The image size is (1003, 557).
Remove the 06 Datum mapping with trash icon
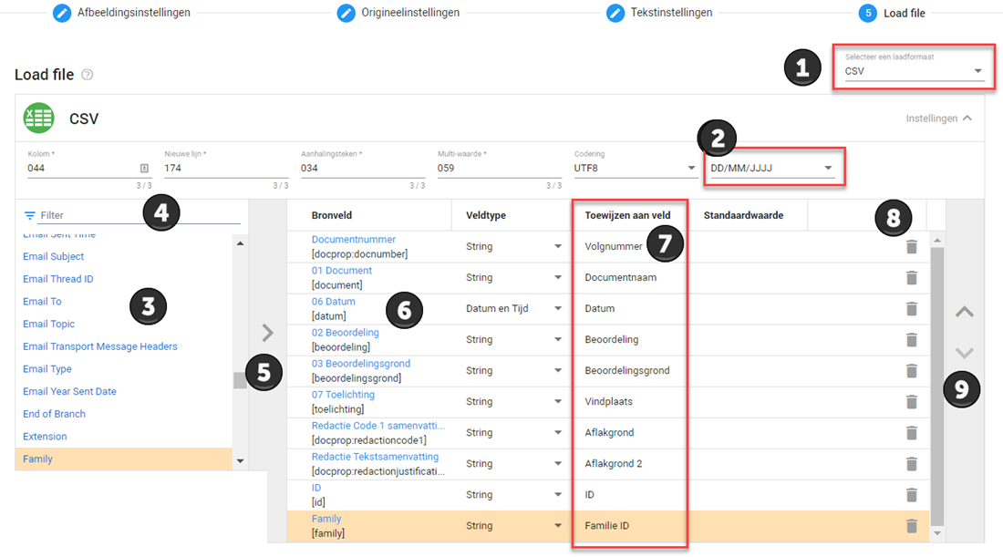click(911, 309)
